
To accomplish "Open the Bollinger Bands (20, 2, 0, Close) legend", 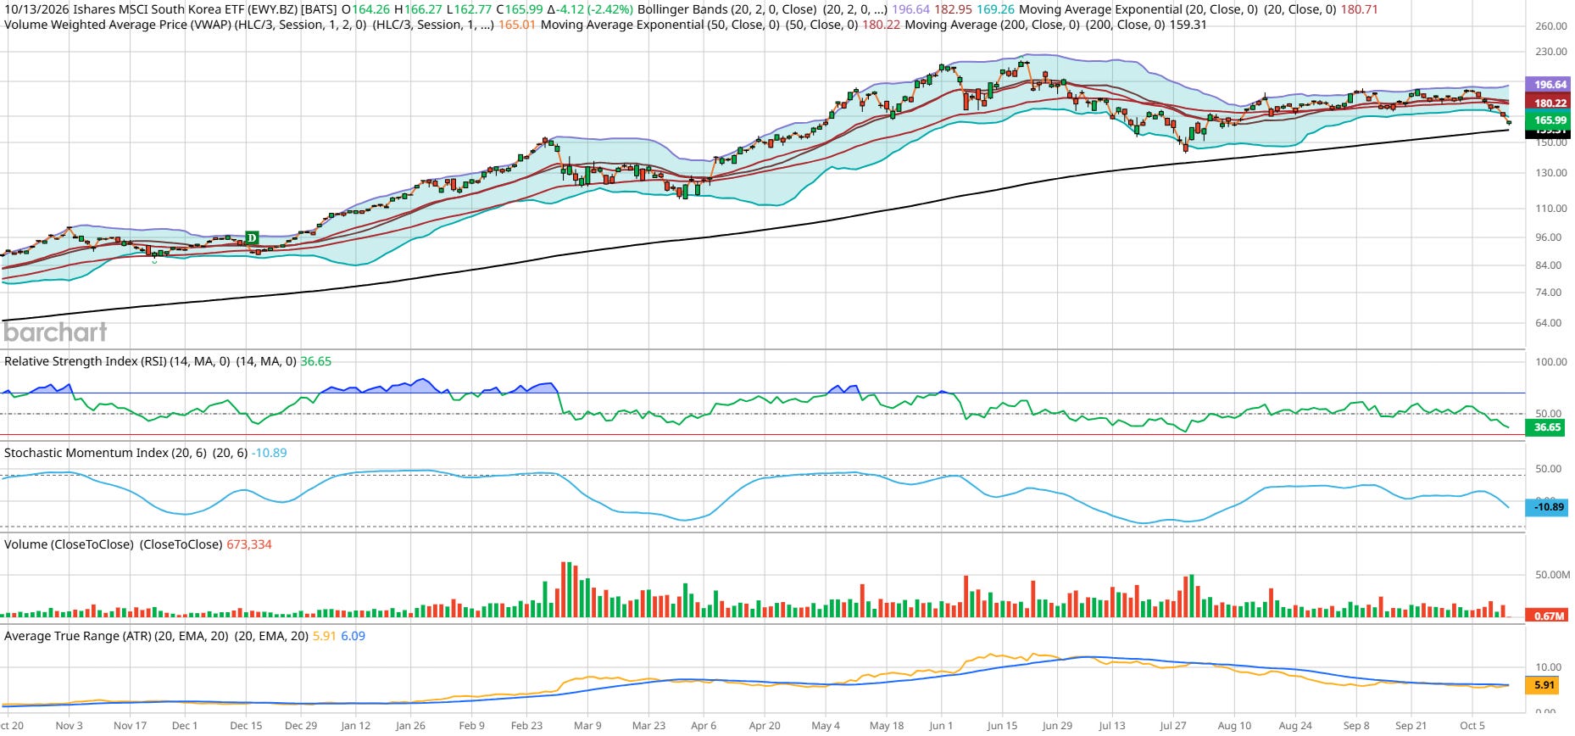I will point(726,9).
